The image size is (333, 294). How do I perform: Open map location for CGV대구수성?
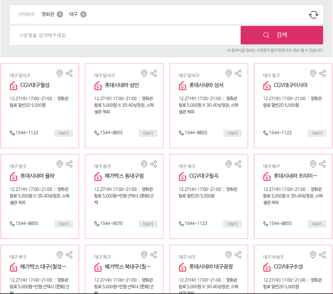[x=313, y=254]
